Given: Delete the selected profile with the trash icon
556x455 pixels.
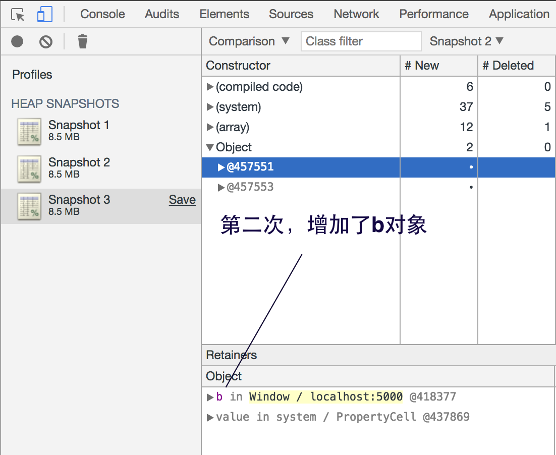Looking at the screenshot, I should [83, 41].
